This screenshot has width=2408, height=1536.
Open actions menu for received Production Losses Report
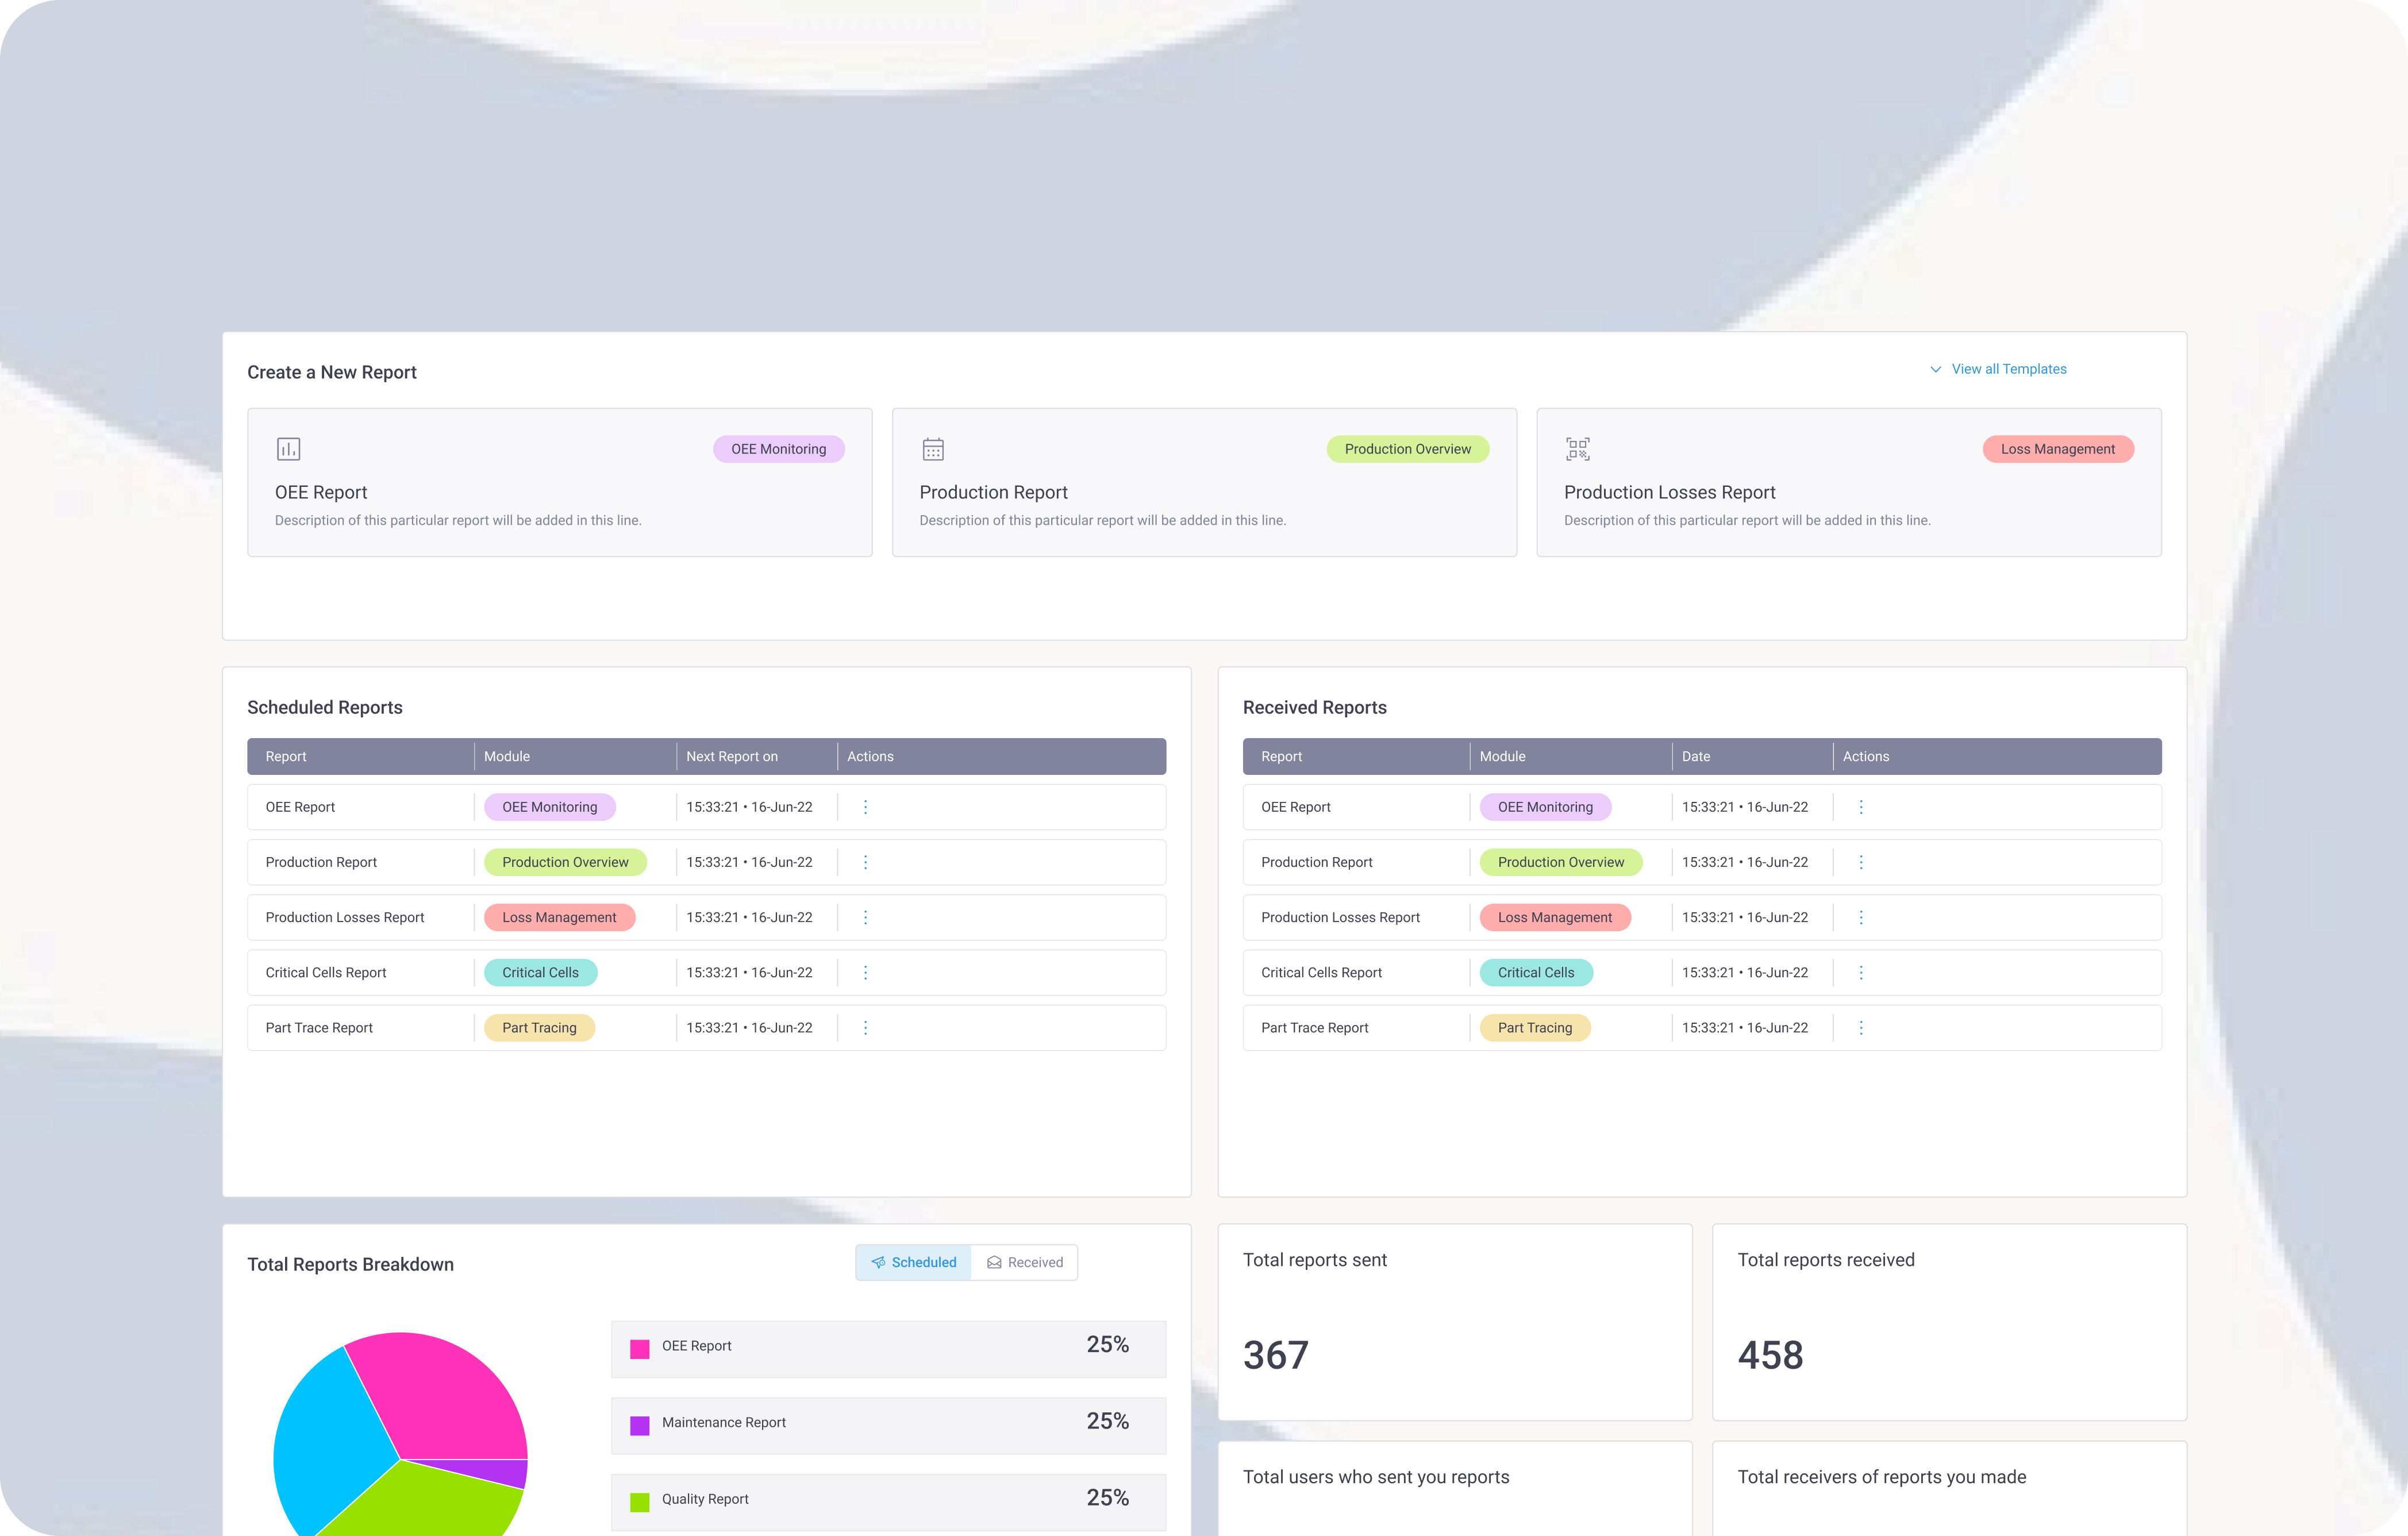pos(1861,917)
